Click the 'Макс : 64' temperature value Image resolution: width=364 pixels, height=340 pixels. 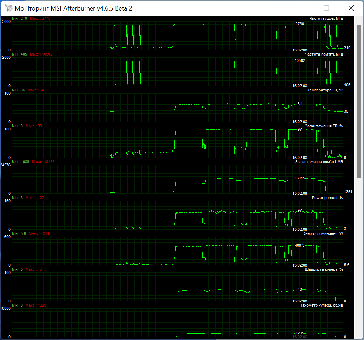click(x=36, y=90)
